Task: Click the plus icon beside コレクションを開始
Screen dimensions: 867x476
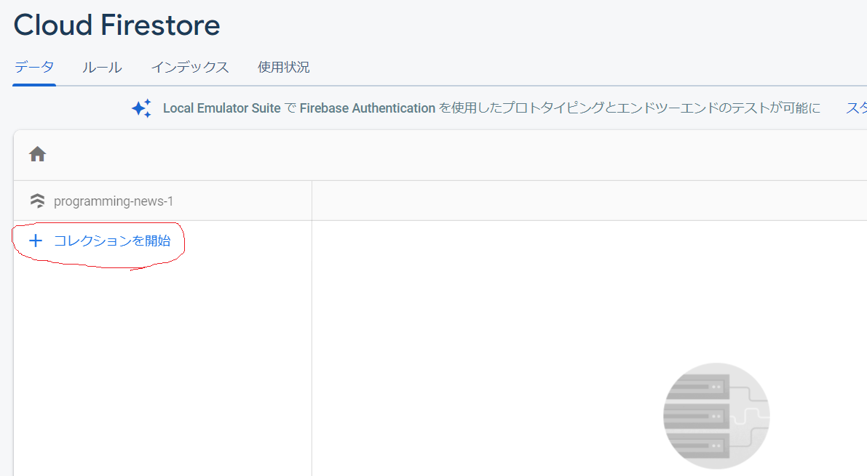Action: coord(36,241)
